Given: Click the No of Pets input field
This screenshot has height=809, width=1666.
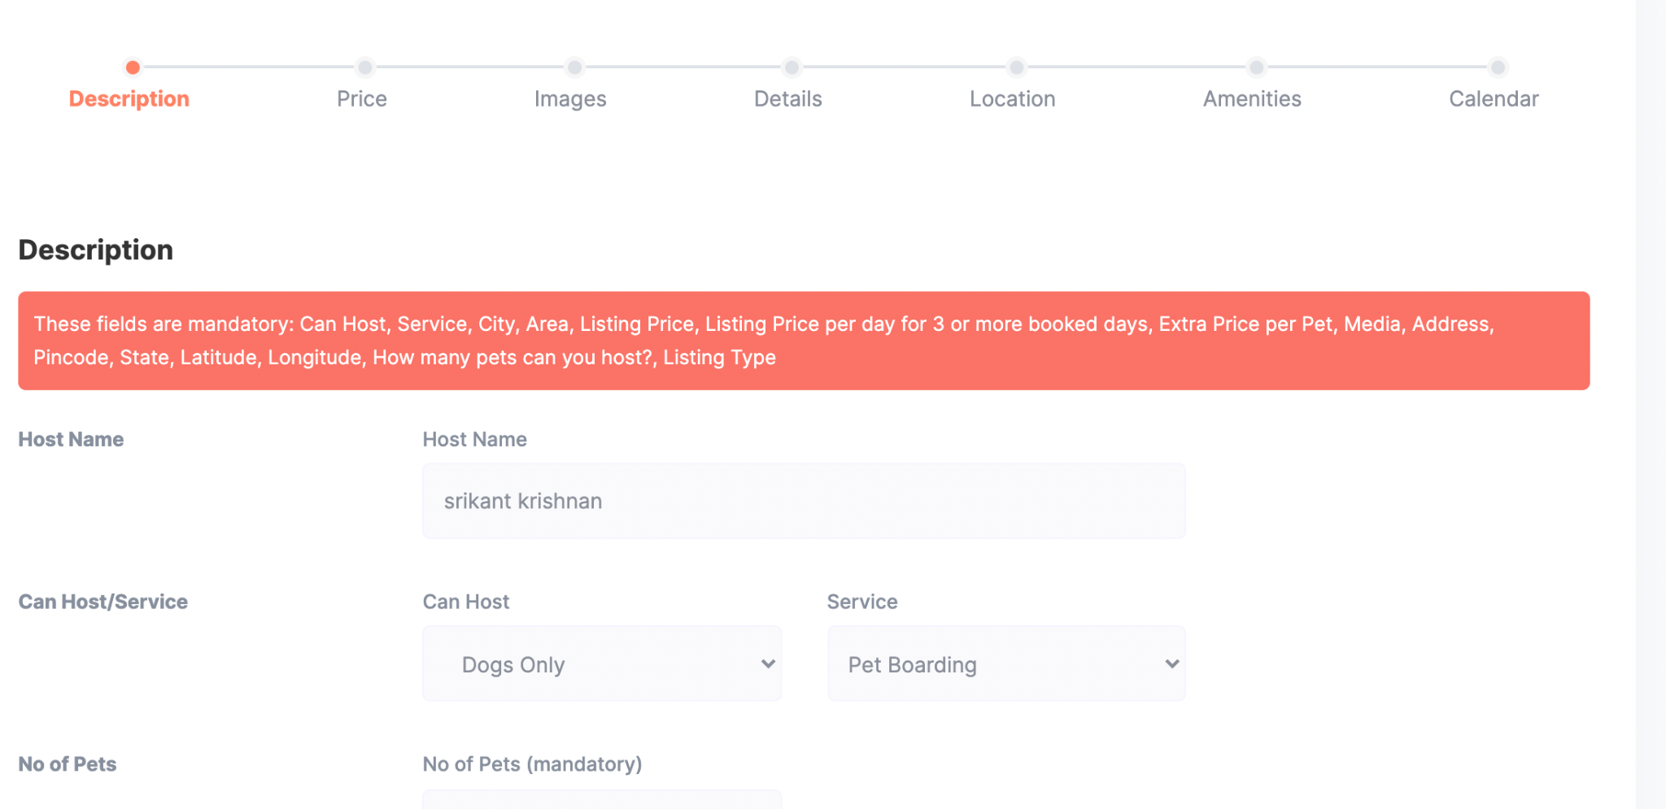Looking at the screenshot, I should pyautogui.click(x=602, y=799).
